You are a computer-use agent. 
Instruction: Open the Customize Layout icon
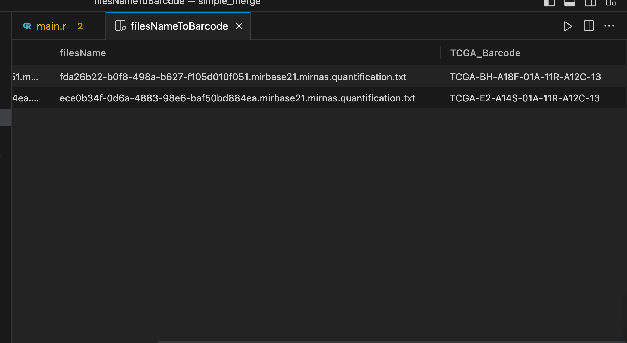point(611,3)
